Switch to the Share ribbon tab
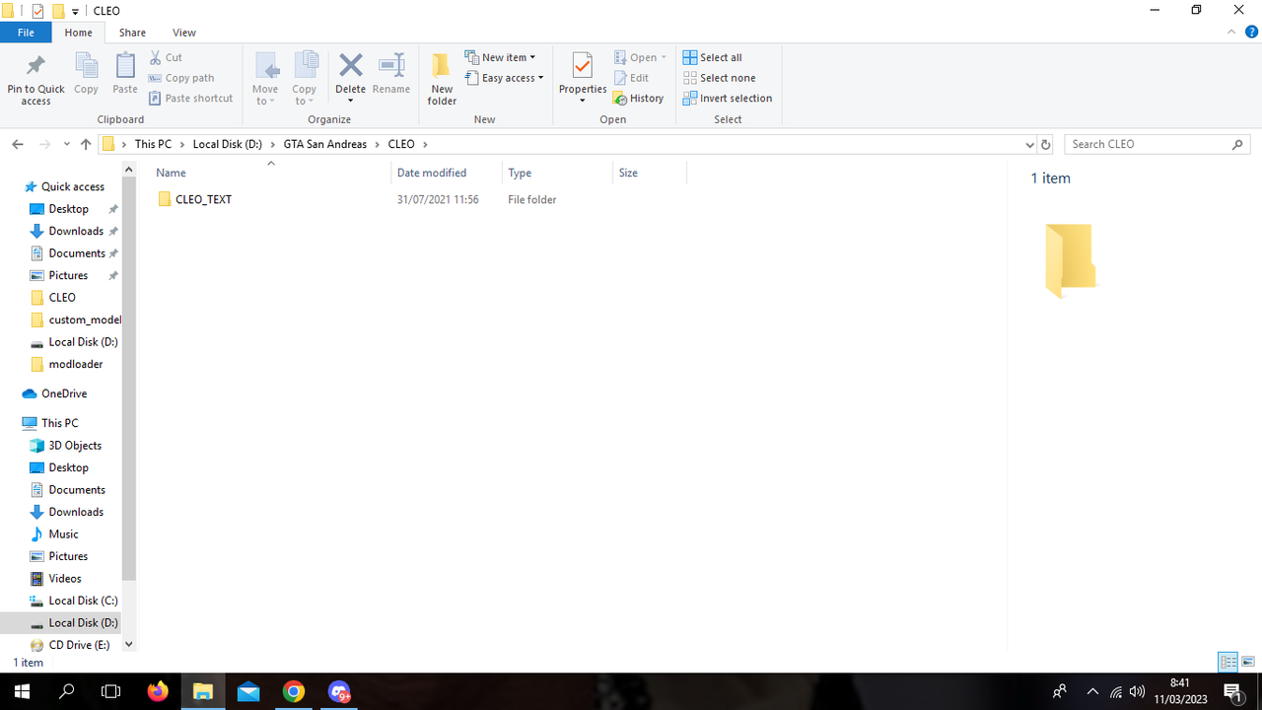Screen dimensions: 1262x710 (132, 33)
